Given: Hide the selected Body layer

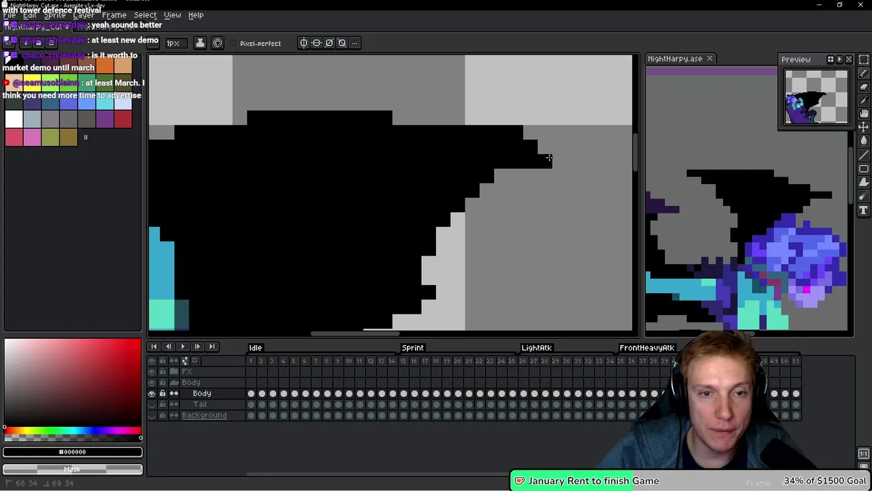Looking at the screenshot, I should 152,393.
